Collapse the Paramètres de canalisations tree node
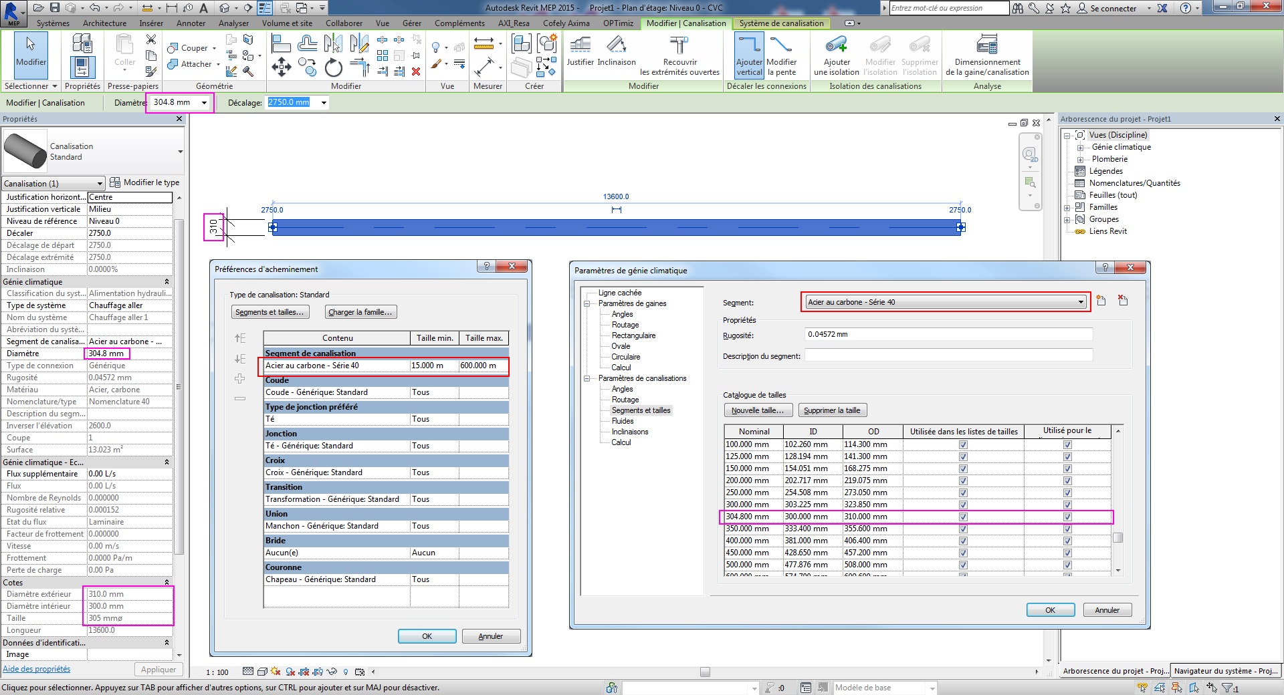Screen dimensions: 1284x695 coord(586,378)
